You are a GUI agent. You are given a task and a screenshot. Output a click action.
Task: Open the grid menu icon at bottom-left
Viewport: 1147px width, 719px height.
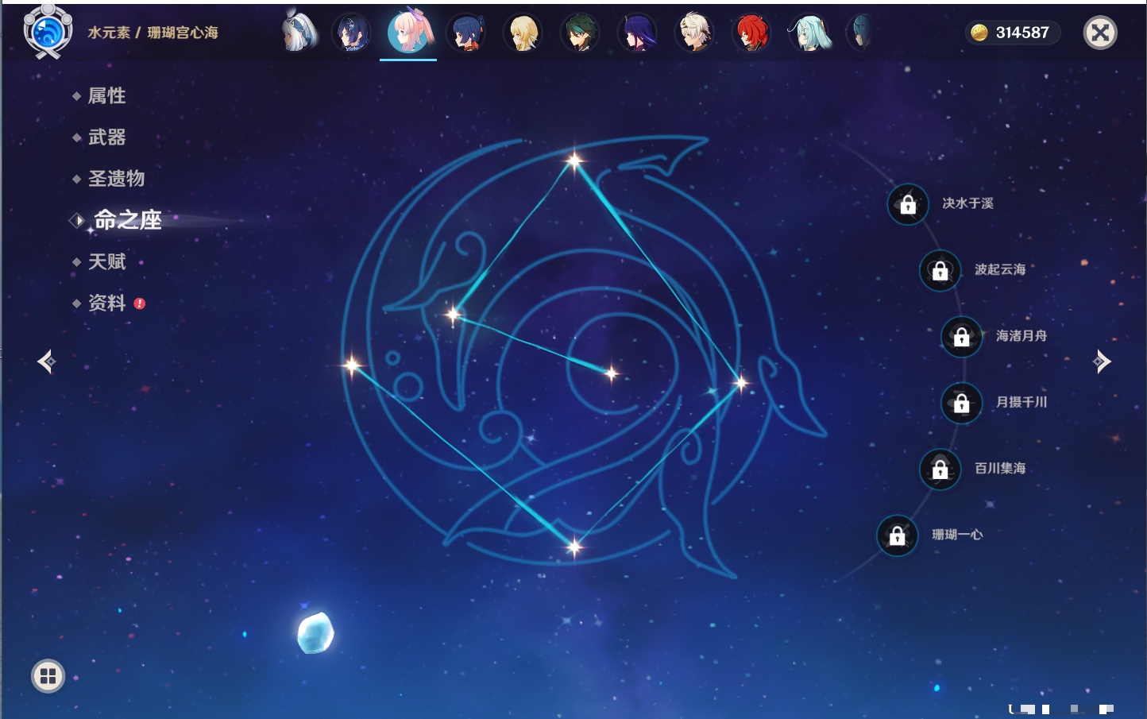click(48, 676)
